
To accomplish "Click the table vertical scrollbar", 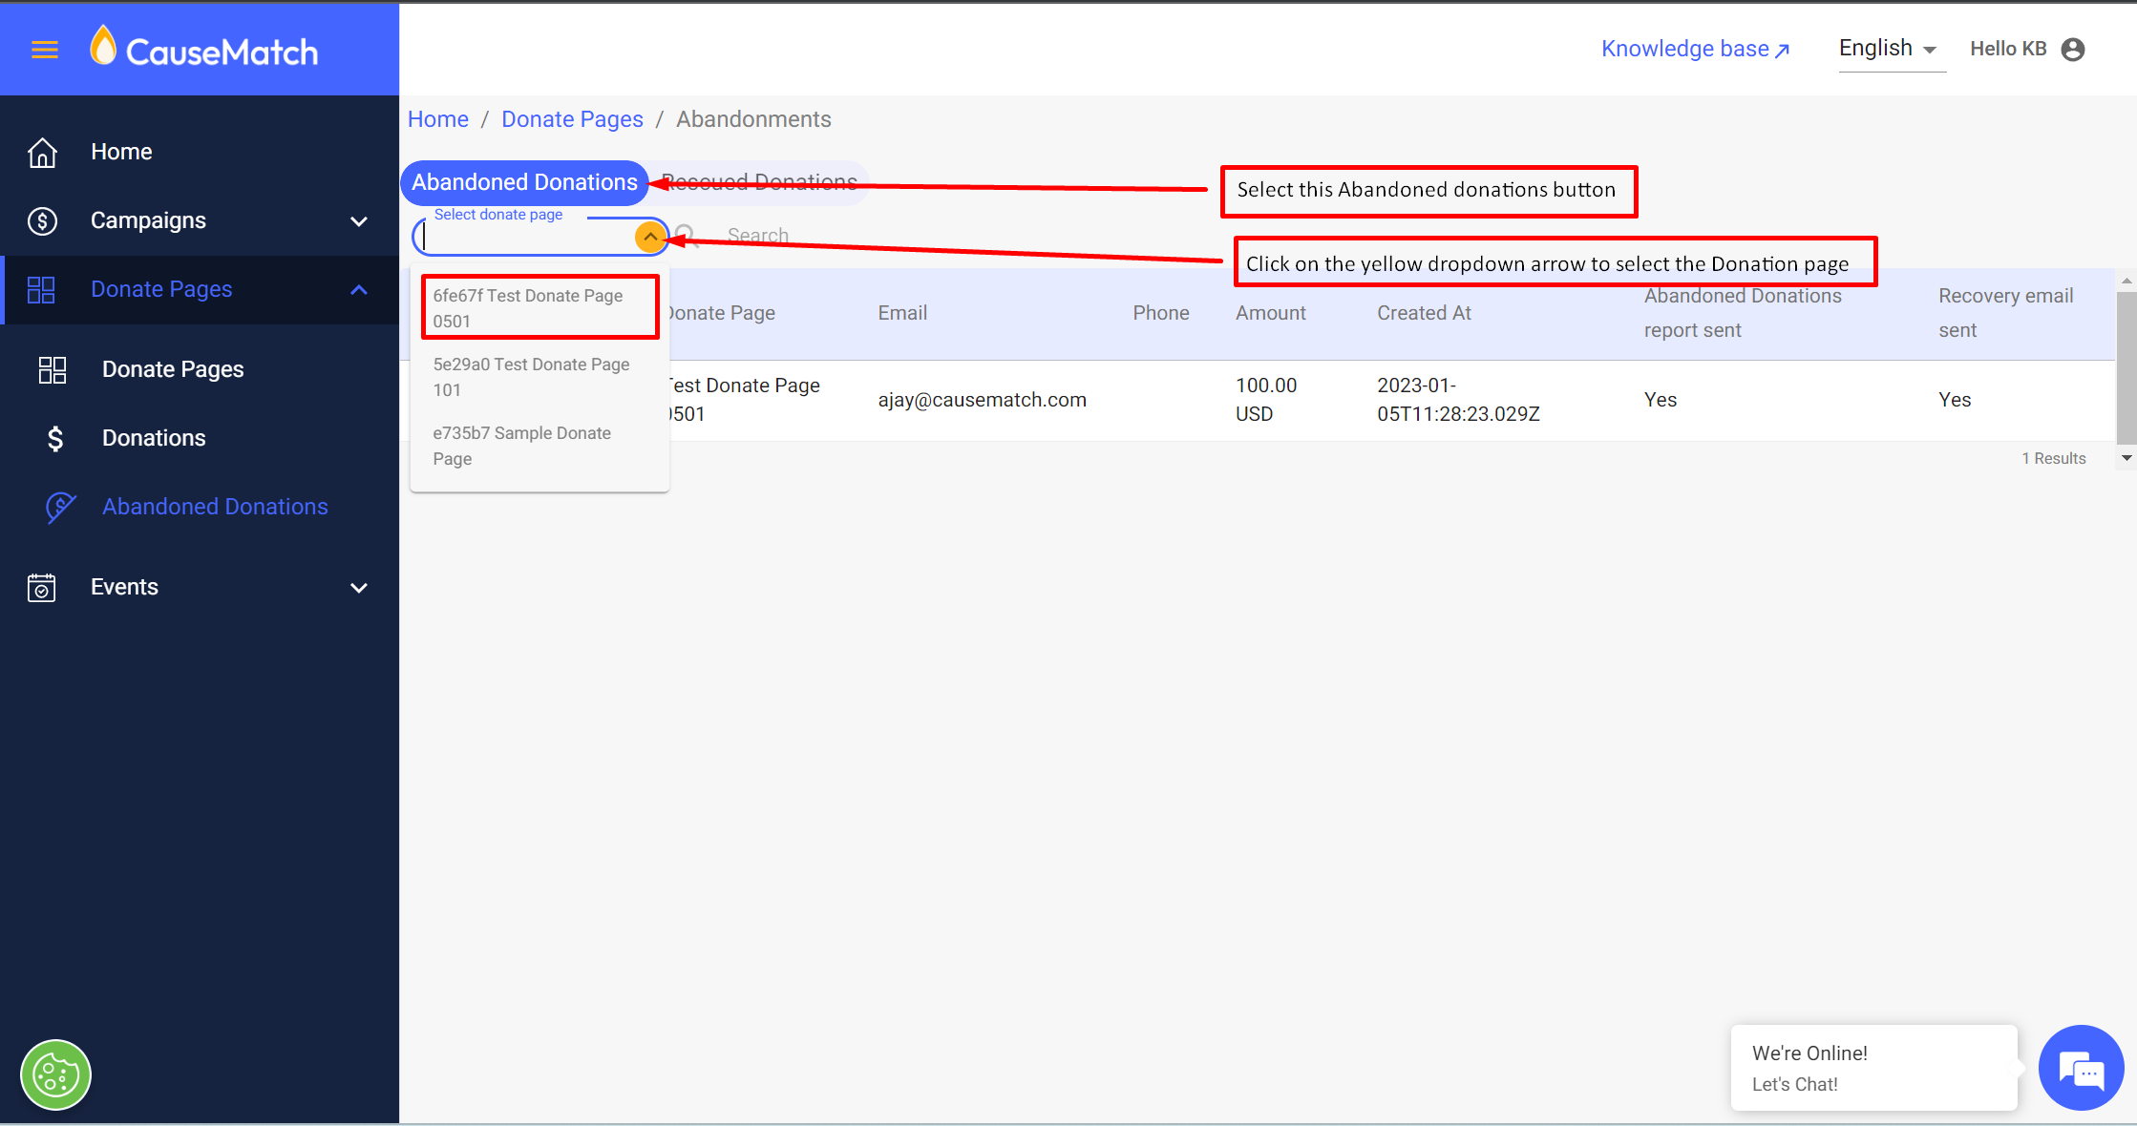I will point(2126,367).
